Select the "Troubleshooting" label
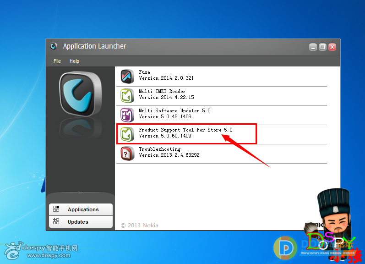This screenshot has width=365, height=264. (x=160, y=149)
